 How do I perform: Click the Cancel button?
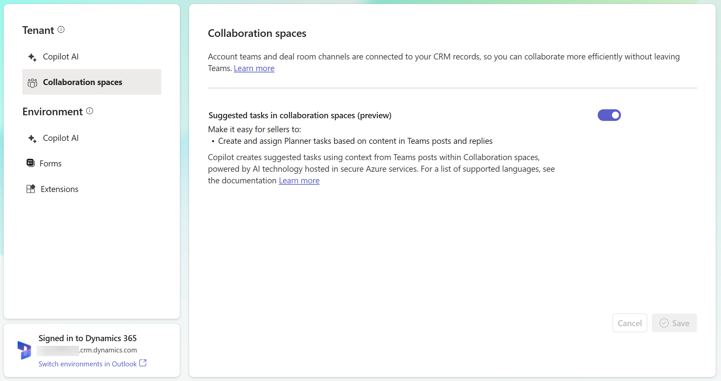click(x=630, y=323)
